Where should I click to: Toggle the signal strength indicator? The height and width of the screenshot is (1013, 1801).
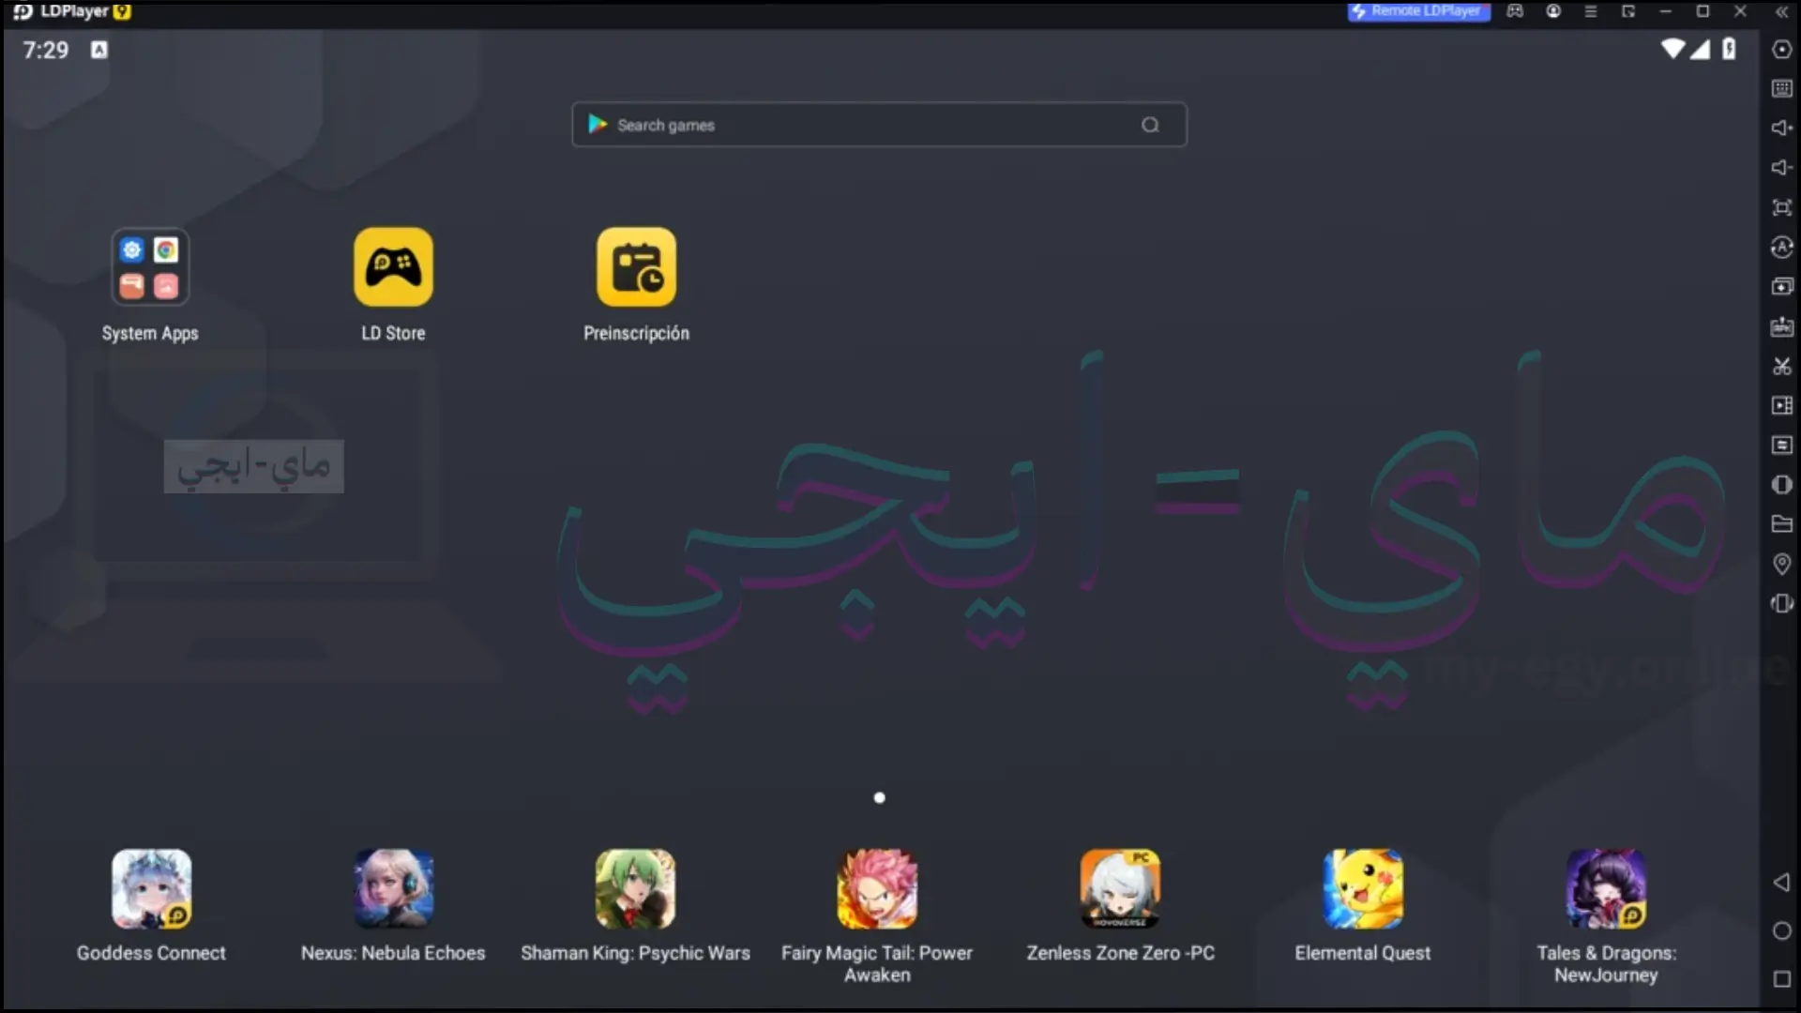(x=1701, y=50)
